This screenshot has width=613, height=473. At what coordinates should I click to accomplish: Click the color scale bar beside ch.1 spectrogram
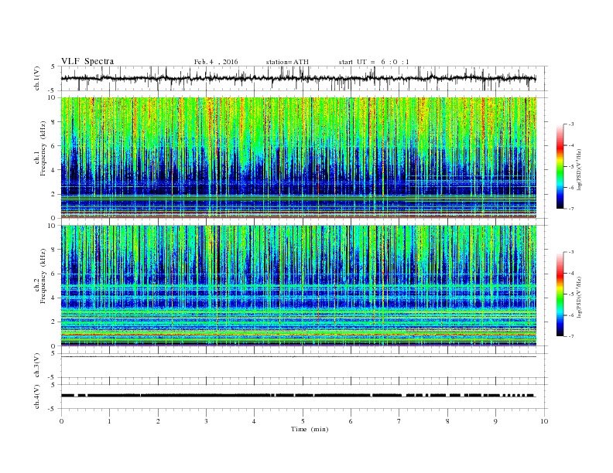pyautogui.click(x=560, y=166)
